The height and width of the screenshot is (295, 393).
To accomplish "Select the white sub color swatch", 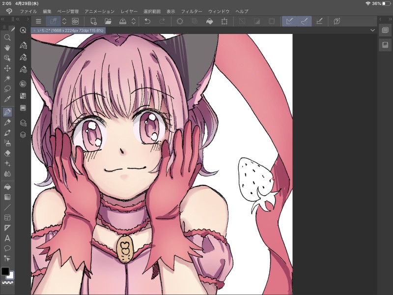I will tap(11, 275).
